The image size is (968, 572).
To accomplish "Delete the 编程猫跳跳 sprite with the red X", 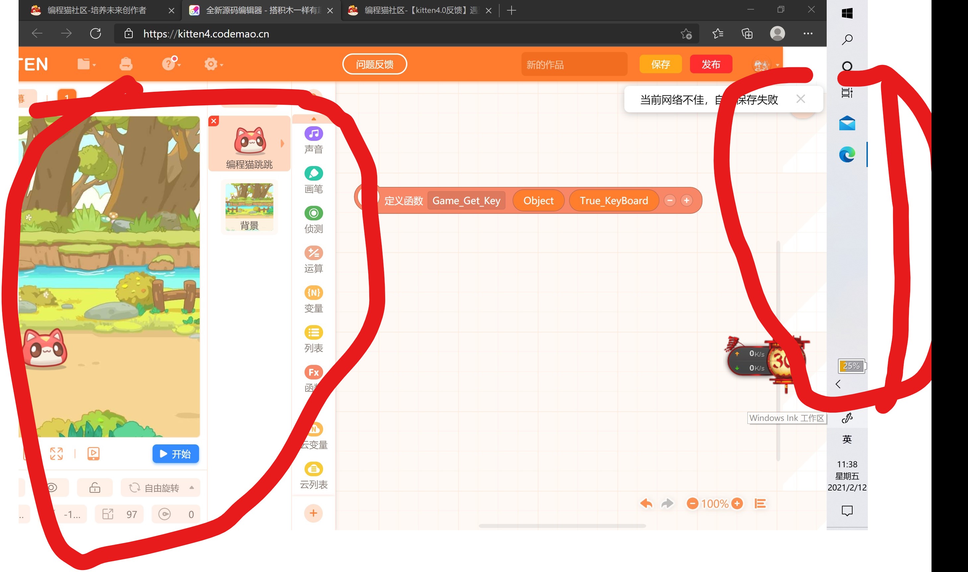I will pyautogui.click(x=214, y=121).
